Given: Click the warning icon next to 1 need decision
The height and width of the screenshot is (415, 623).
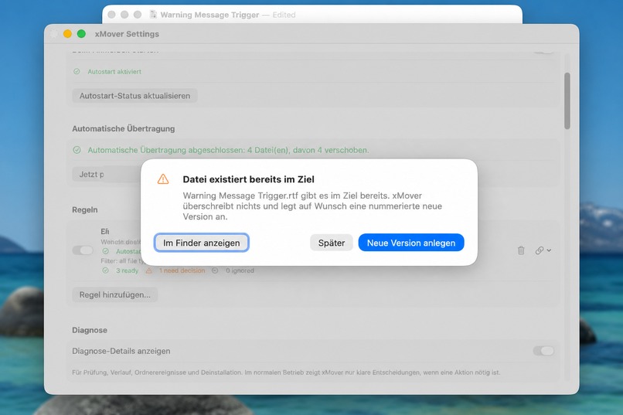Looking at the screenshot, I should pos(149,270).
